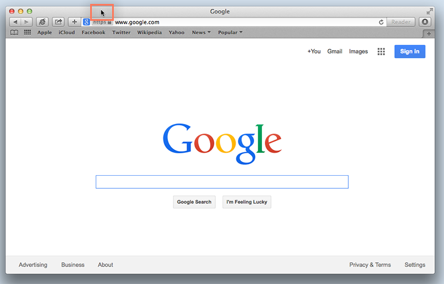Open the Gmail link
444x284 pixels.
click(335, 51)
